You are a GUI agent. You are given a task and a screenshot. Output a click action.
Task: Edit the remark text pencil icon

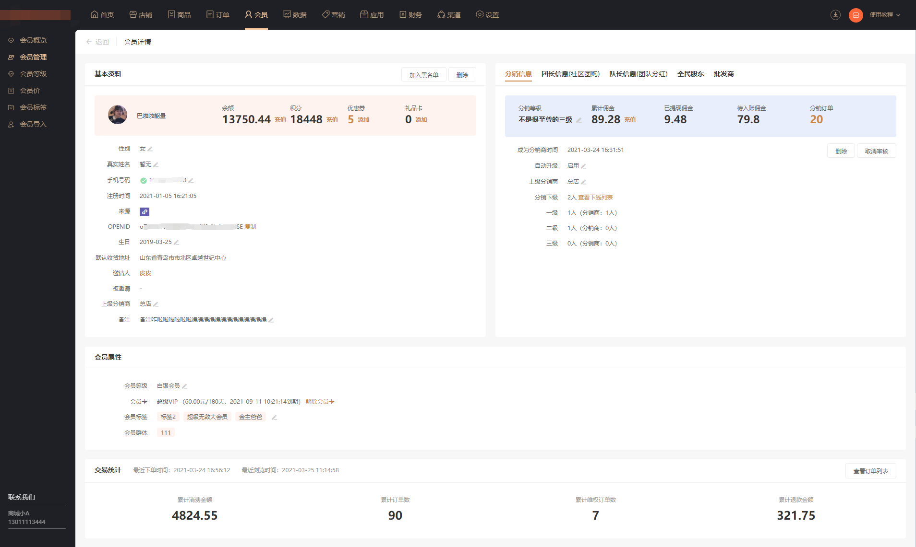[271, 320]
